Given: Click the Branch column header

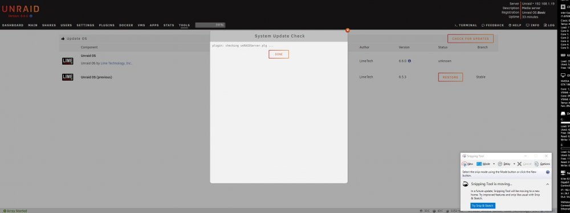Looking at the screenshot, I should tap(482, 48).
